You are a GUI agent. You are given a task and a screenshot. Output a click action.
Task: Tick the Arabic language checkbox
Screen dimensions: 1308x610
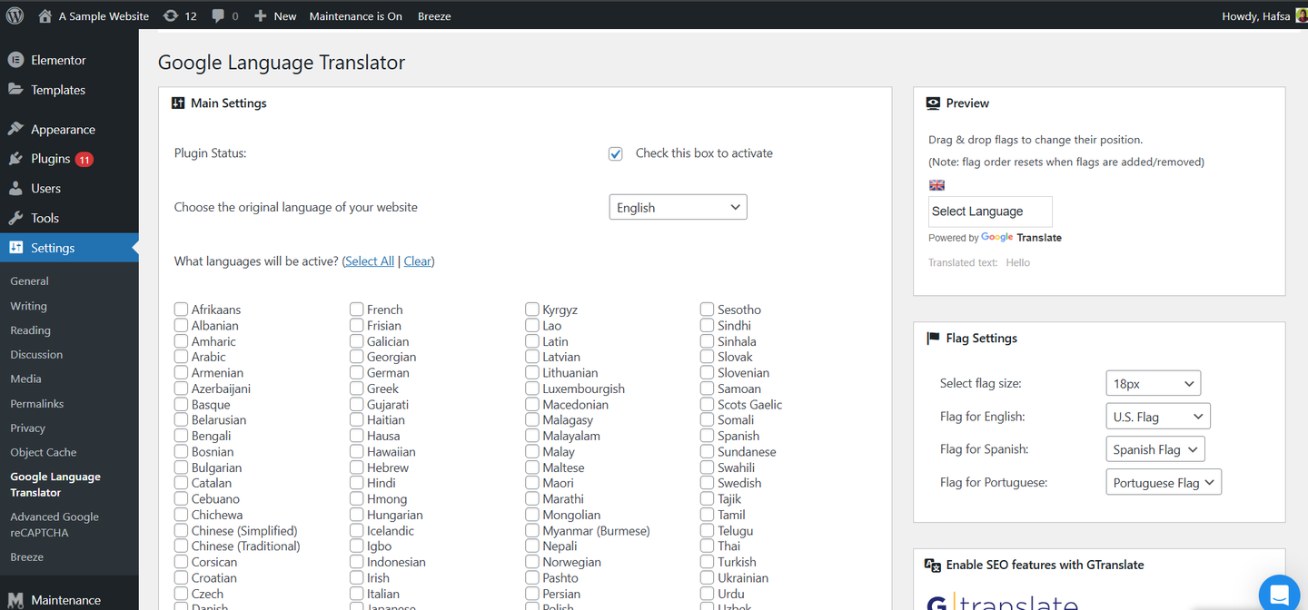pos(182,357)
